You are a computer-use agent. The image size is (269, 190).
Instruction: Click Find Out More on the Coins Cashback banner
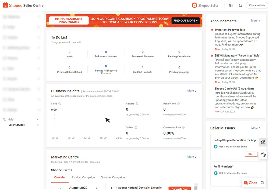click(185, 21)
